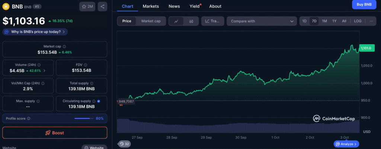This screenshot has height=149, width=381.
Task: Set chart range to 1D
Action: pos(304,21)
